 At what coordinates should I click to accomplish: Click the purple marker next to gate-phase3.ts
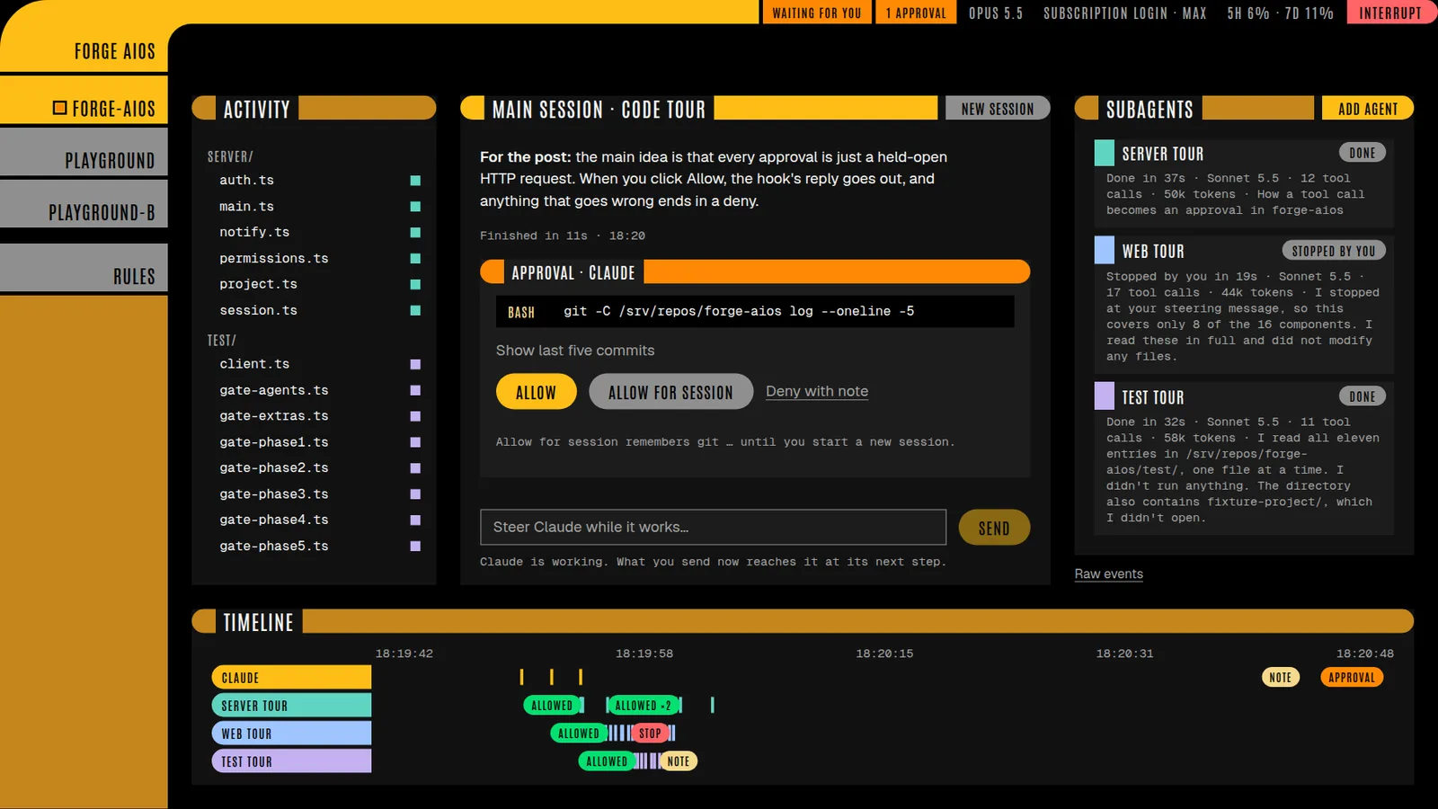point(415,493)
